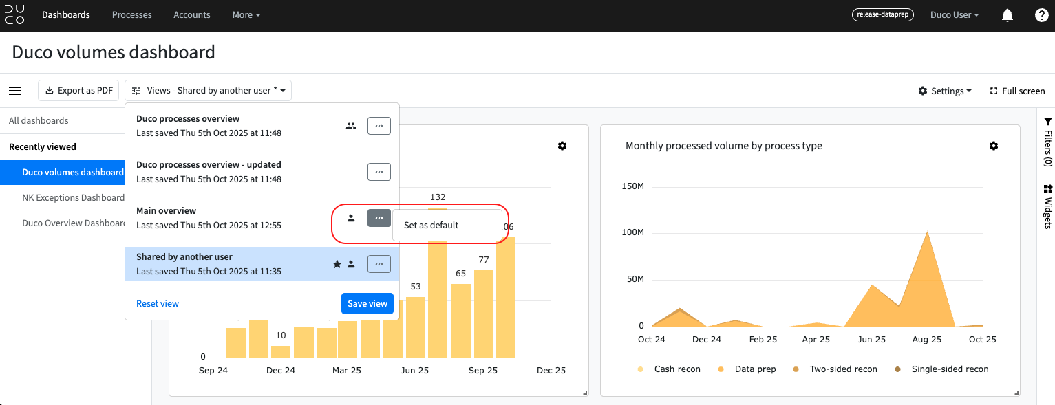Open gear settings on the left chart widget
The width and height of the screenshot is (1055, 405).
[562, 146]
